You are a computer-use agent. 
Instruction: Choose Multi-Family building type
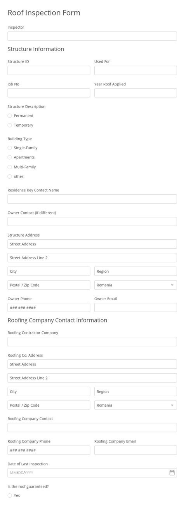(x=10, y=167)
